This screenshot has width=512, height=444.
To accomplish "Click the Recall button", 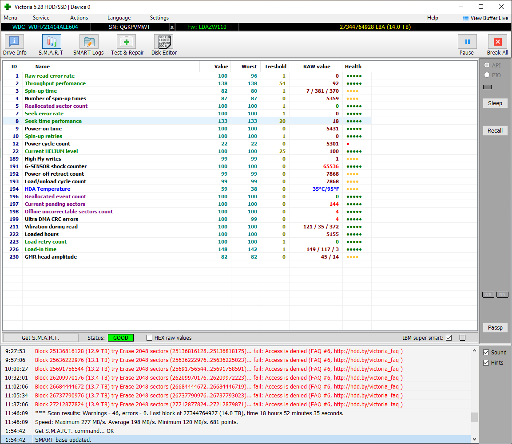I will coord(495,130).
